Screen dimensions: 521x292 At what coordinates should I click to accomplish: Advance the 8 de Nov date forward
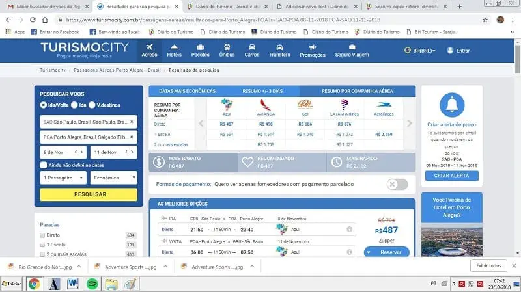[82, 152]
